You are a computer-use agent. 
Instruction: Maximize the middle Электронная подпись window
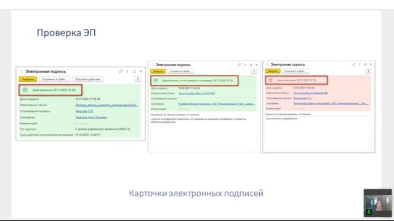click(x=251, y=64)
